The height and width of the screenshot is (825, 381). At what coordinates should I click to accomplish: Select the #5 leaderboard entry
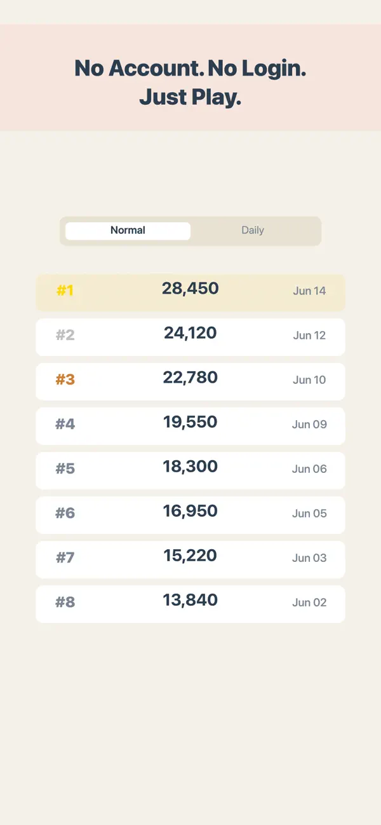pyautogui.click(x=190, y=470)
